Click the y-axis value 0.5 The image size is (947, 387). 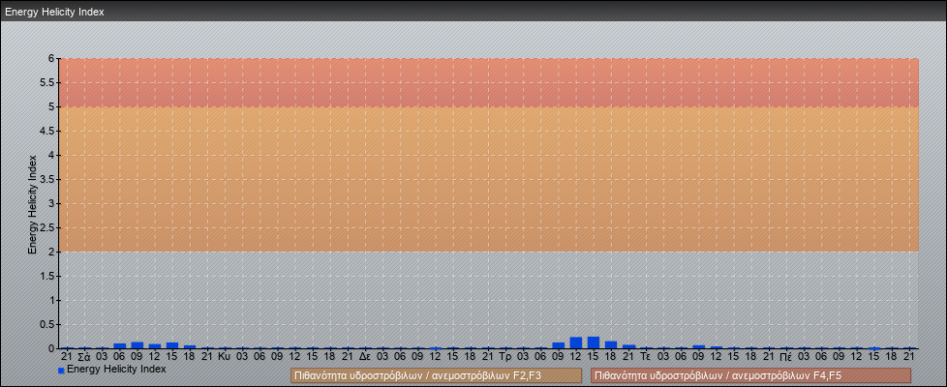[48, 324]
